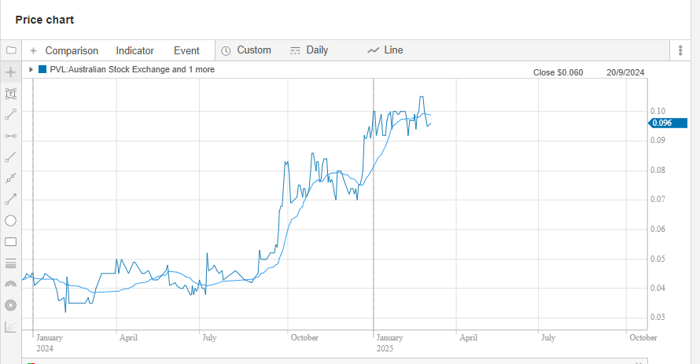Open the Custom time range dropdown

(246, 50)
